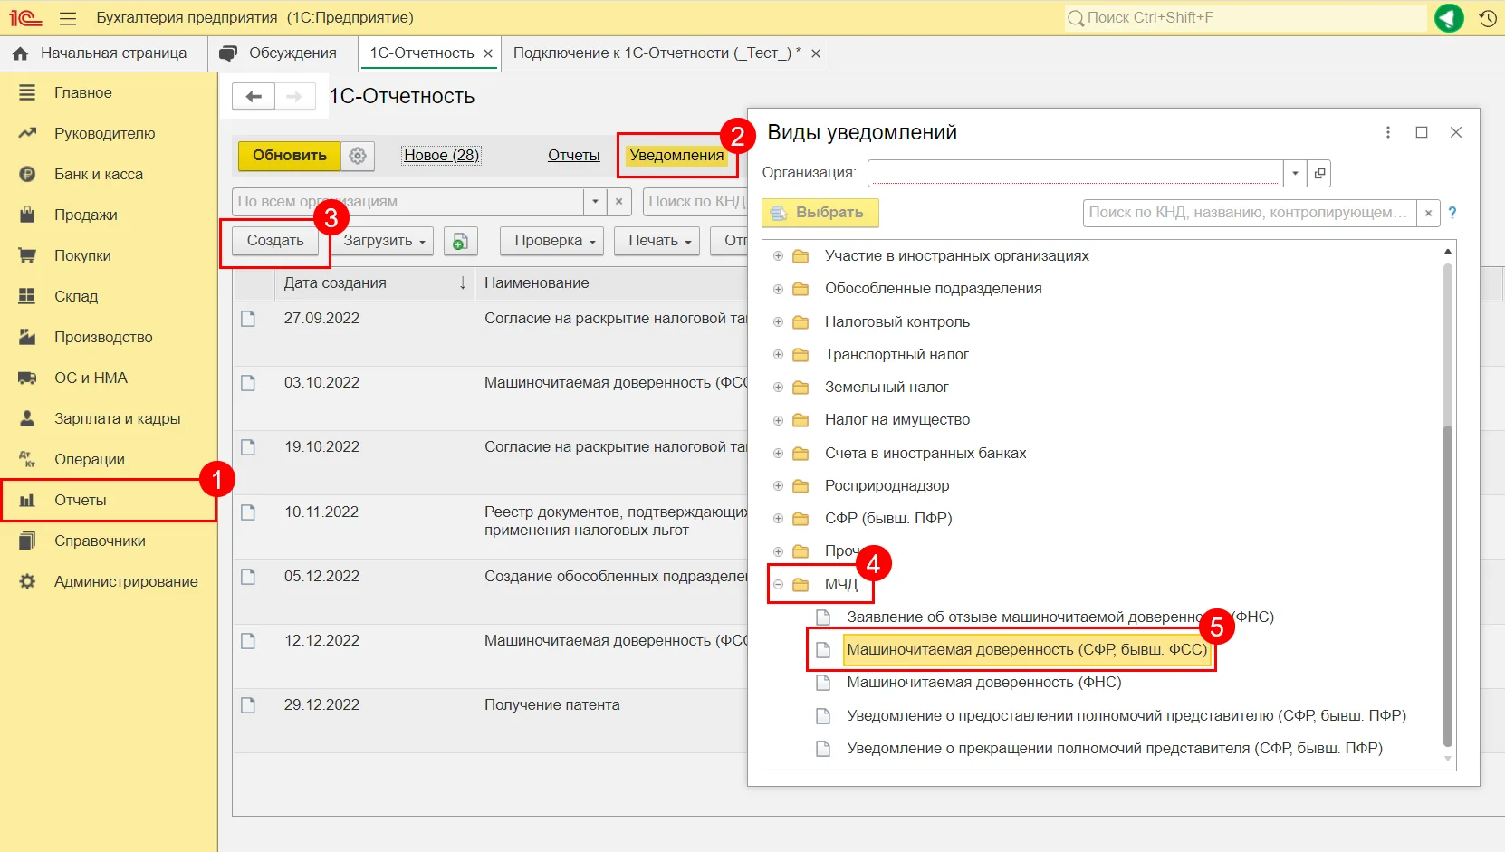Image resolution: width=1505 pixels, height=852 pixels.
Task: Open the notifications bell icon
Action: click(1449, 18)
